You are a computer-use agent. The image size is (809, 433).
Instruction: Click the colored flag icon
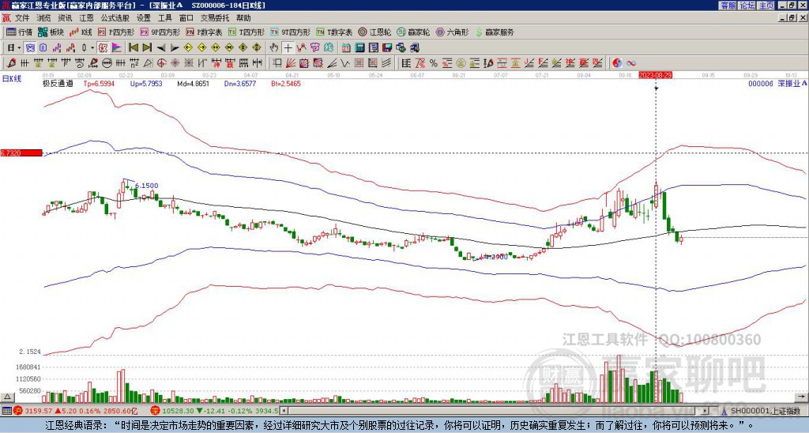point(117,48)
